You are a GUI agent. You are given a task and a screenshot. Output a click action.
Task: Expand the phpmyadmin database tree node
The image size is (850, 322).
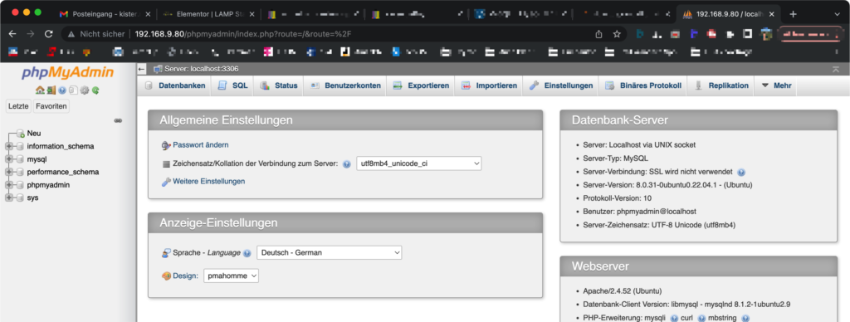pyautogui.click(x=8, y=185)
